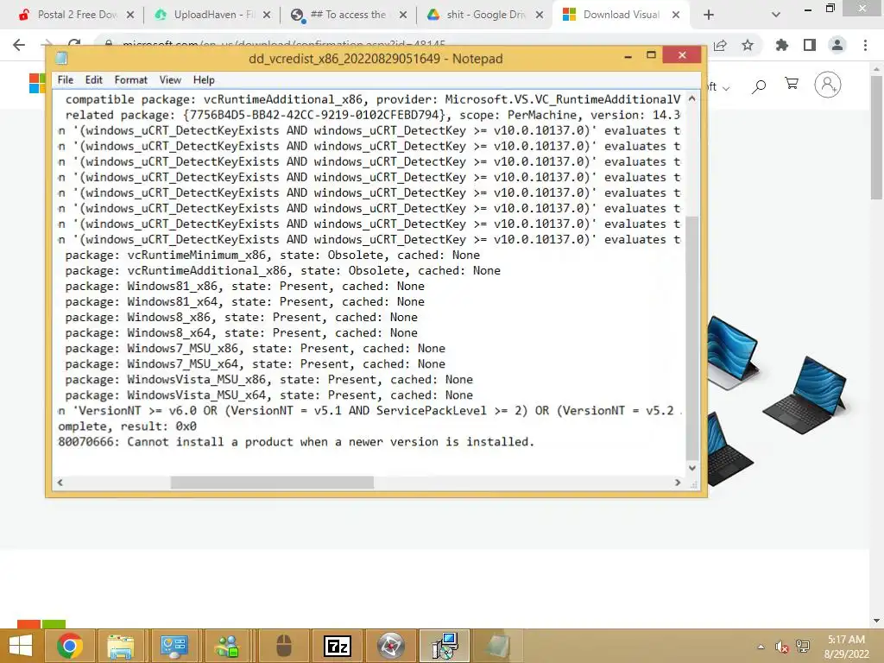Viewport: 884px width, 663px height.
Task: Switch to Notepad taskbar icon
Action: (497, 646)
